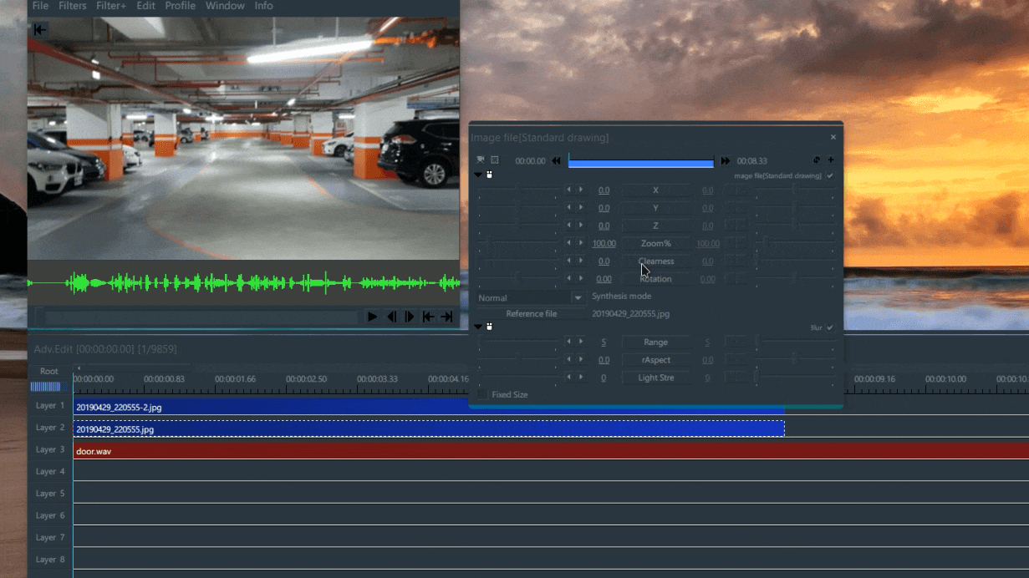Toggle the Image file[Standard drawing] checkbox
1029x578 pixels.
tap(830, 176)
